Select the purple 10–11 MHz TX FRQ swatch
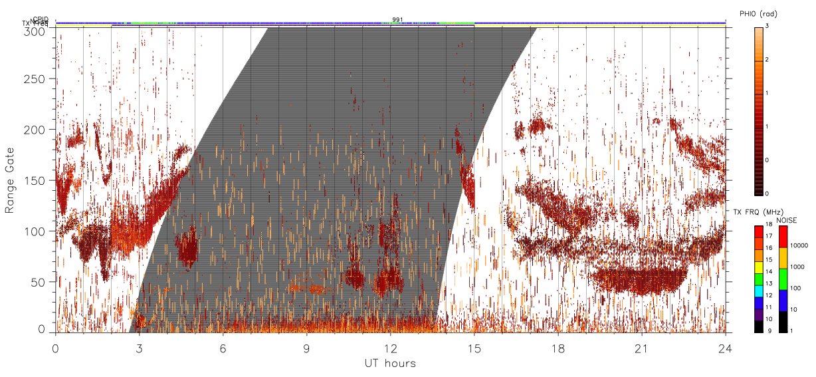This screenshot has width=816, height=377. (x=758, y=314)
